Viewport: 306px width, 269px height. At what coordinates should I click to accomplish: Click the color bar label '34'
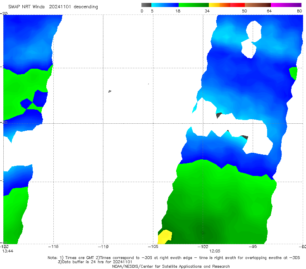207,11
